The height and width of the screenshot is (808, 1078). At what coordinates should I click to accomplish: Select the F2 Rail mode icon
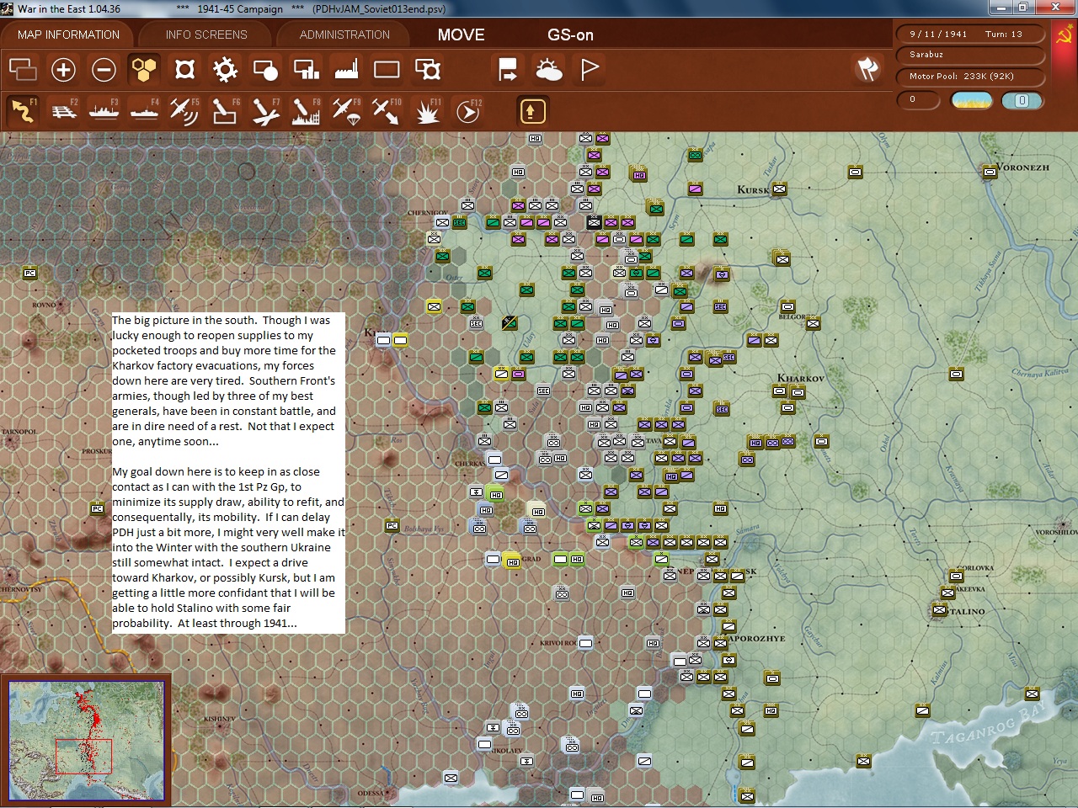[x=64, y=110]
